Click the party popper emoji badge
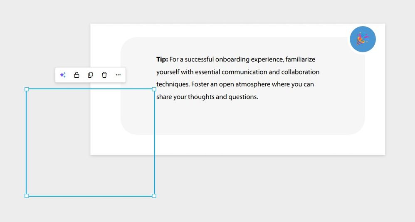The image size is (415, 222). 363,39
